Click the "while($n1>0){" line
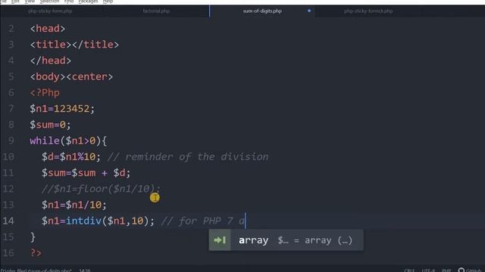The width and height of the screenshot is (485, 272). [x=68, y=141]
